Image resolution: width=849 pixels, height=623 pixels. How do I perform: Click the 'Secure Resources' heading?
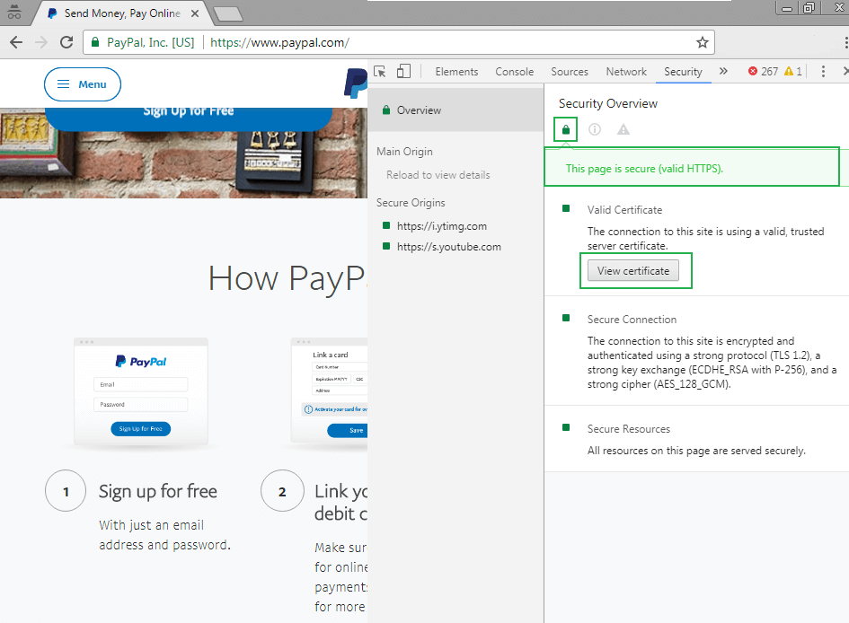[629, 429]
